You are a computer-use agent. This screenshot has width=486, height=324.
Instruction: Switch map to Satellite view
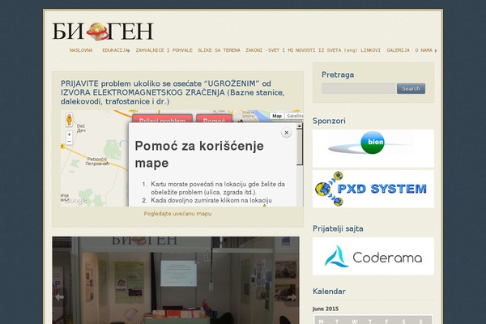coord(294,116)
